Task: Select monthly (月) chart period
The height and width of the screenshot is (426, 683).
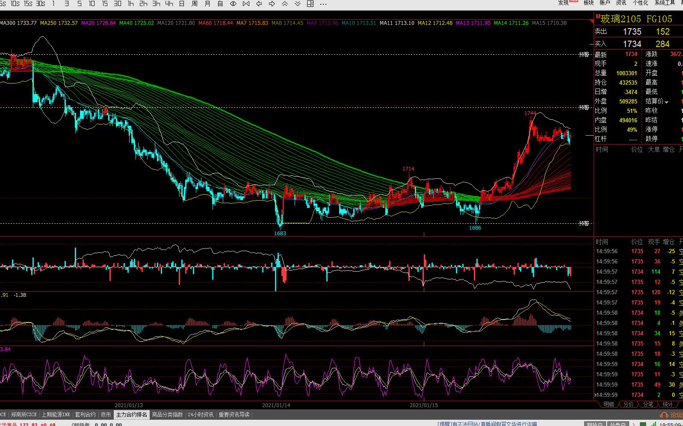Action: pos(207,3)
